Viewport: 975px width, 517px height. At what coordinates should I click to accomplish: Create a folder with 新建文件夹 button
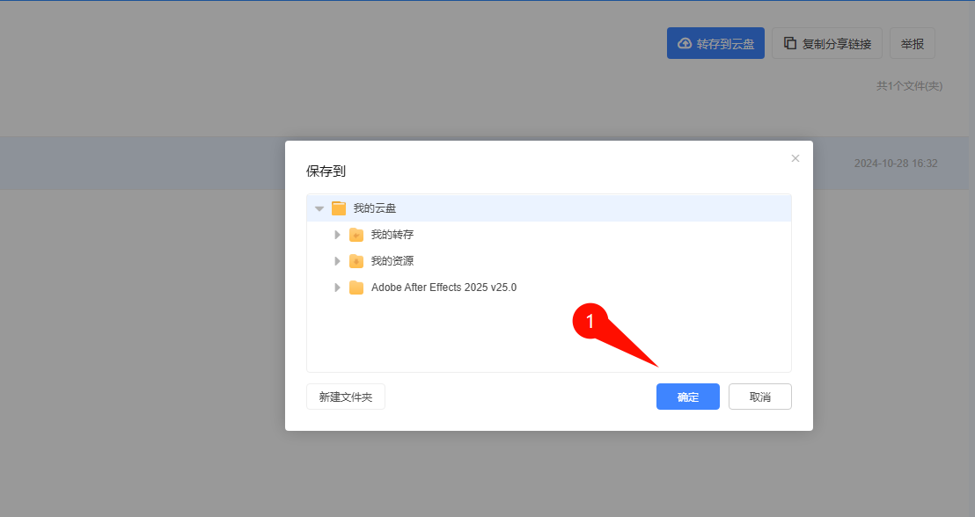point(346,397)
